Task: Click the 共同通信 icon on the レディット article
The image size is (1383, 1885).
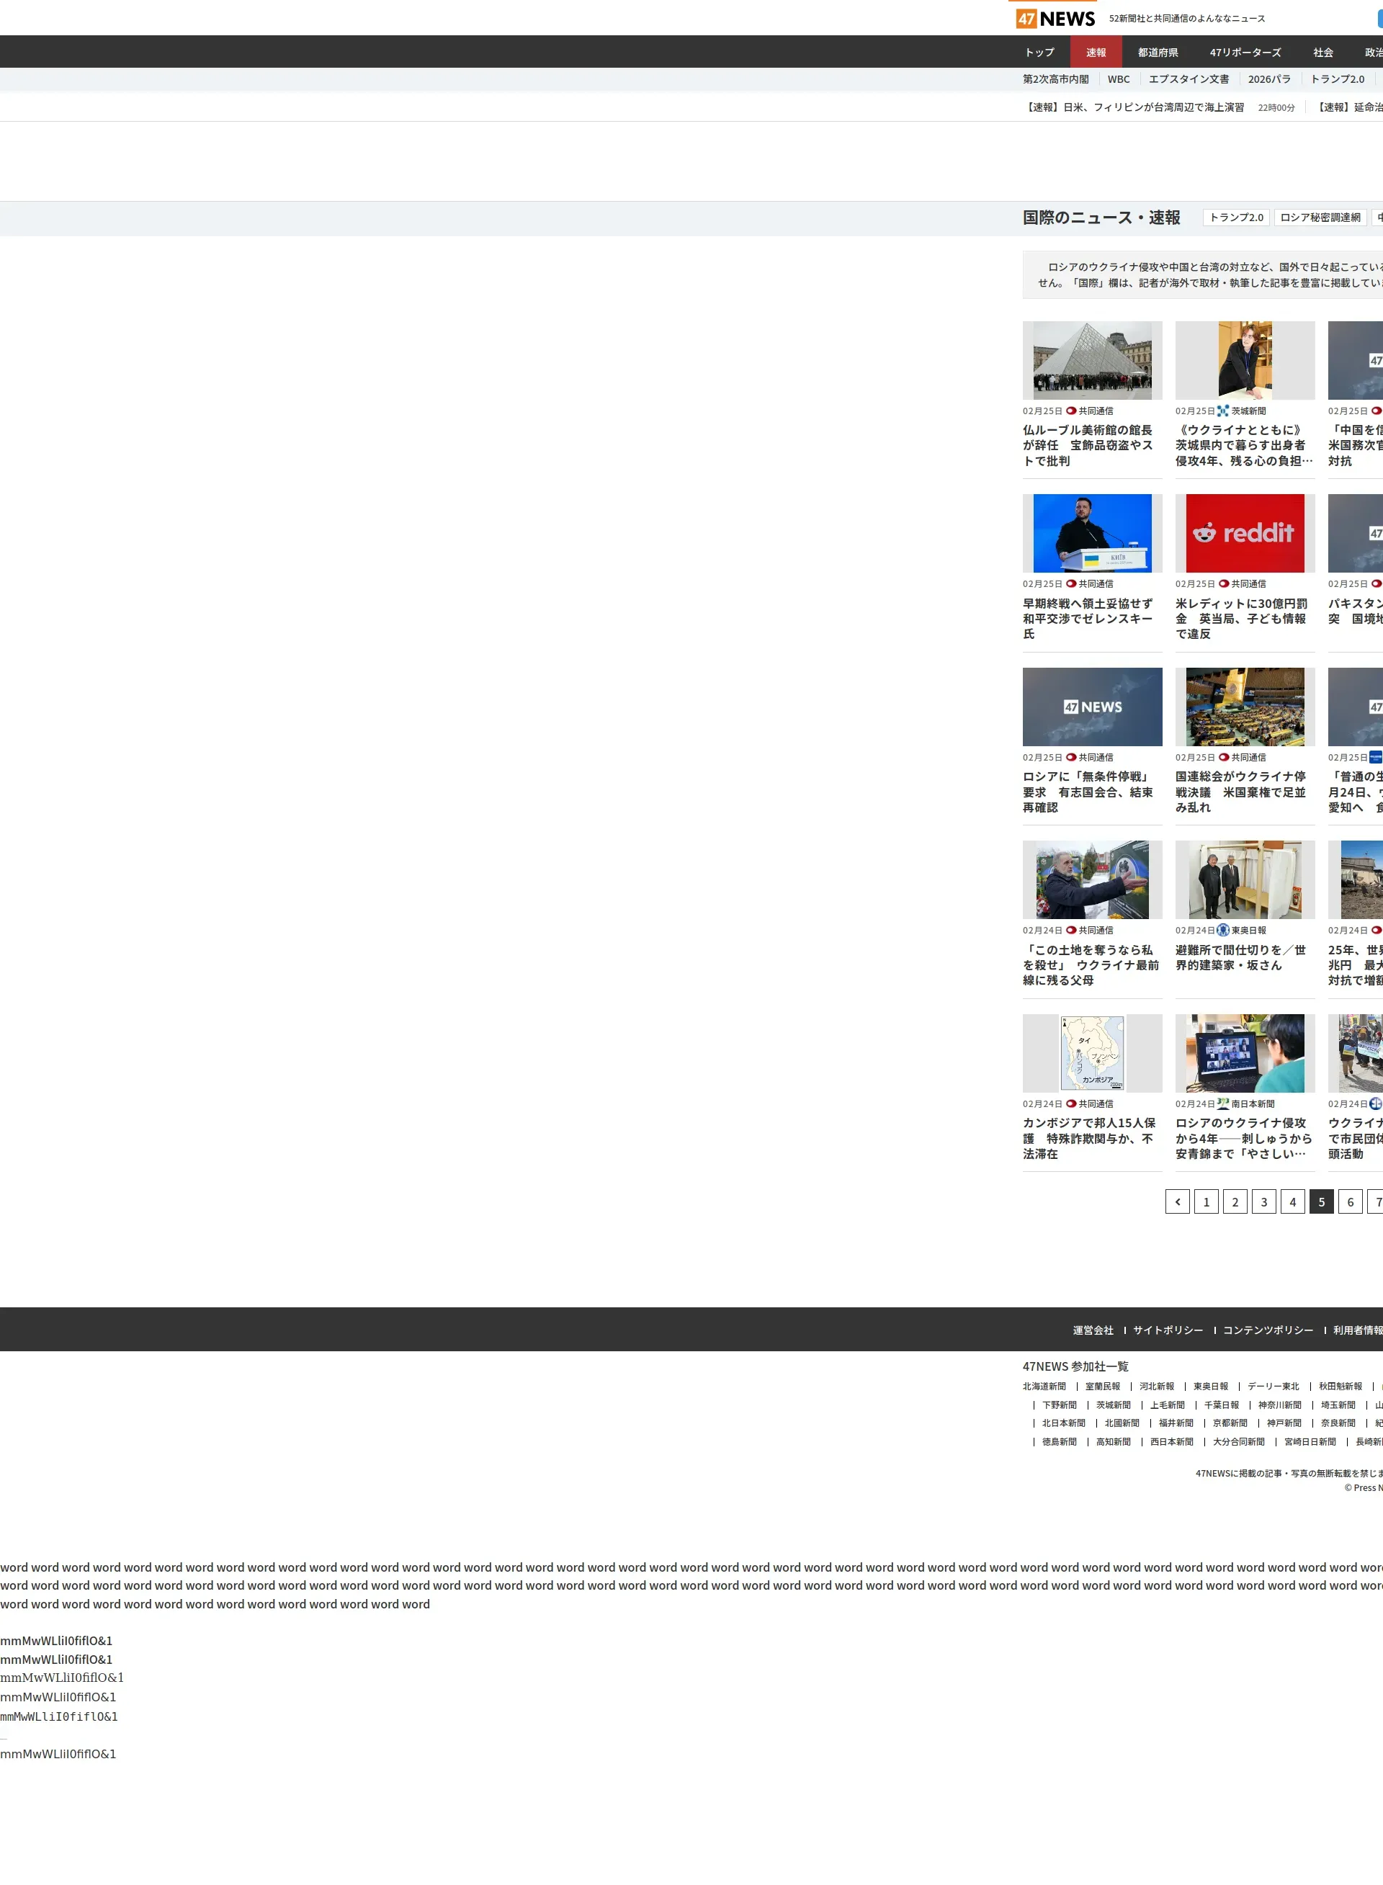Action: coord(1224,584)
